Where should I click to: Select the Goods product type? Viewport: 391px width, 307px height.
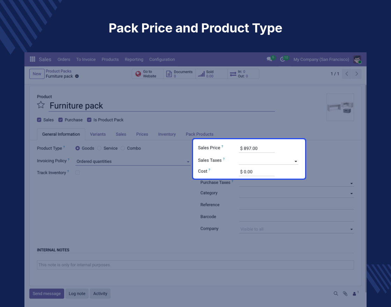pyautogui.click(x=78, y=148)
